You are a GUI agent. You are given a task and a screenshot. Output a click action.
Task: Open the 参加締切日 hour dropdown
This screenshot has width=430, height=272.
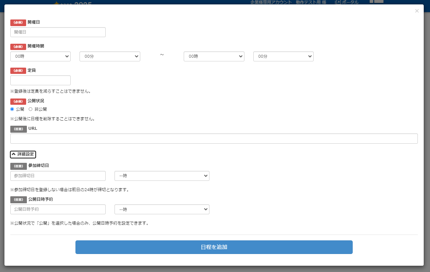(162, 176)
